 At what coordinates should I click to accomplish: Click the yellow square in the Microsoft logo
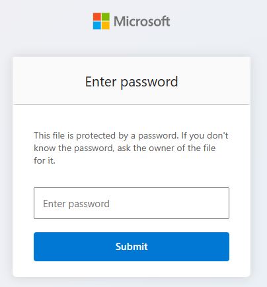106,26
